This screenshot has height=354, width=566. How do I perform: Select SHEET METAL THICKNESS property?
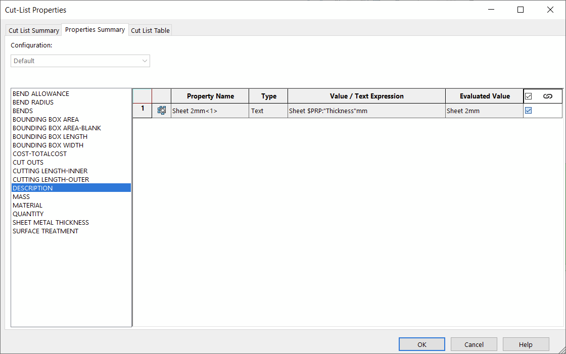coord(71,222)
